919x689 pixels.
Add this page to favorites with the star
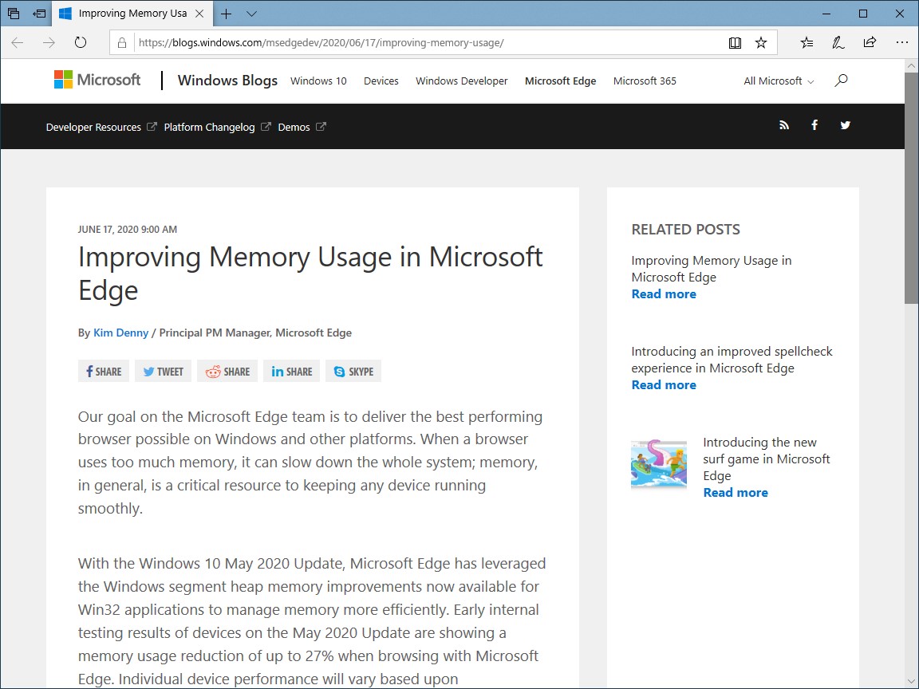(761, 42)
